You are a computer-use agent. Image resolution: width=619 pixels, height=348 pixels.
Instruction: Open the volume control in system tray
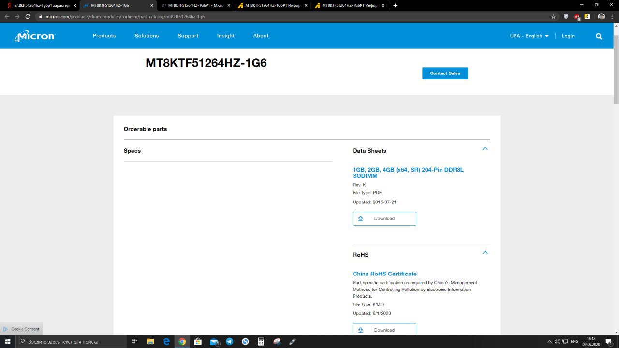[x=557, y=342]
